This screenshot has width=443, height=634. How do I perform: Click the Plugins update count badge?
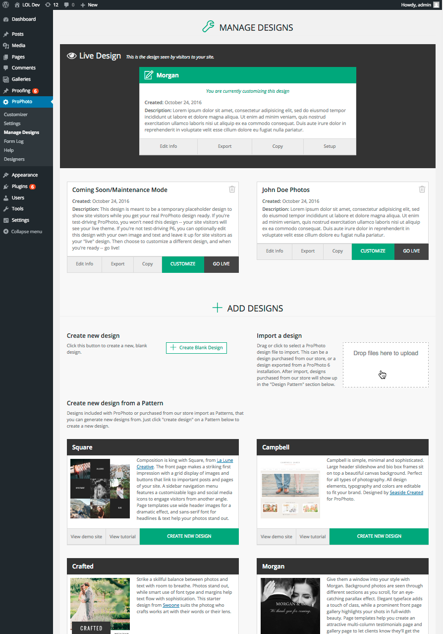tap(32, 187)
